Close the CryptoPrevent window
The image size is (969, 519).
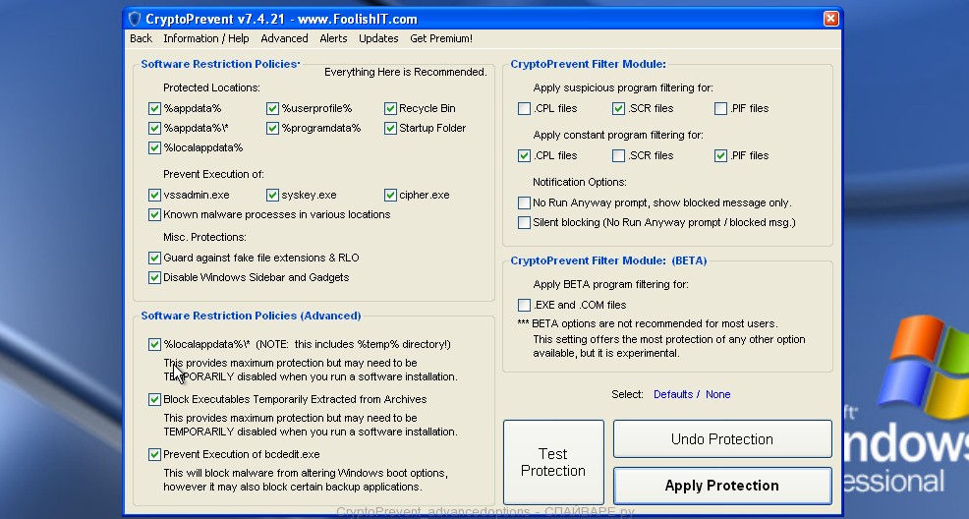(830, 19)
